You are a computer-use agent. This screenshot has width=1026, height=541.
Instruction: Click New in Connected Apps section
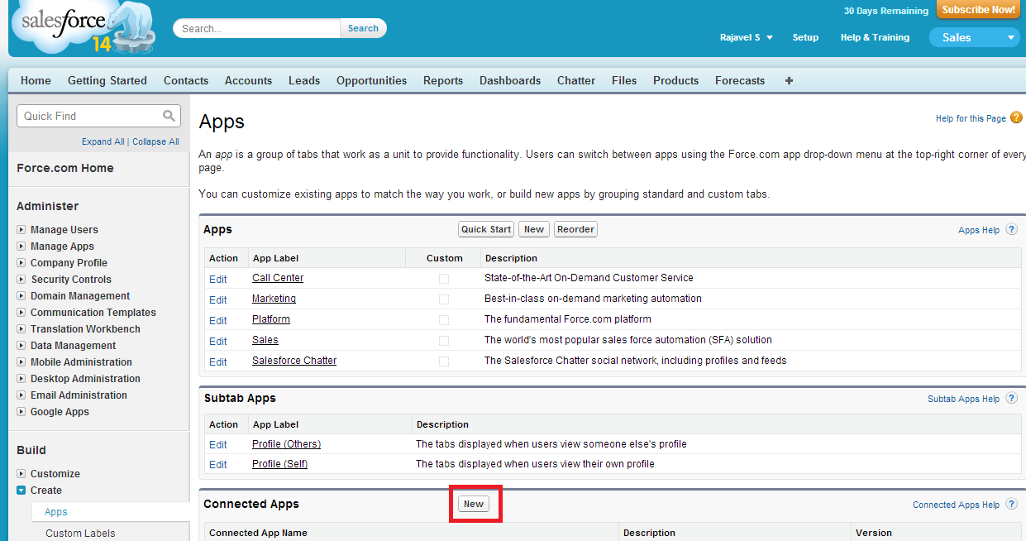[474, 504]
